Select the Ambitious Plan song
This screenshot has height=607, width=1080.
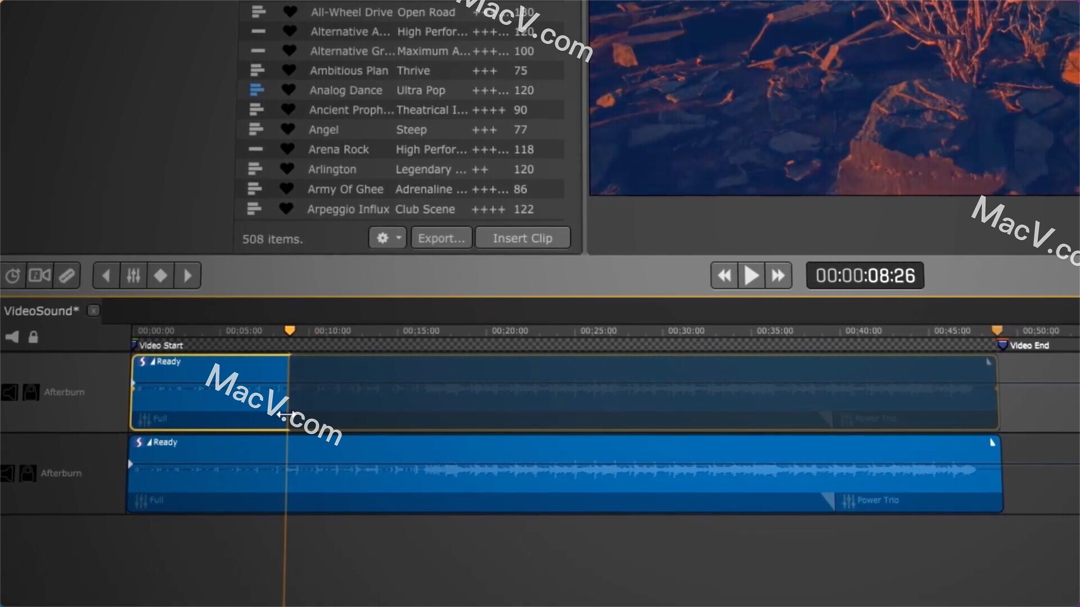[x=400, y=70]
